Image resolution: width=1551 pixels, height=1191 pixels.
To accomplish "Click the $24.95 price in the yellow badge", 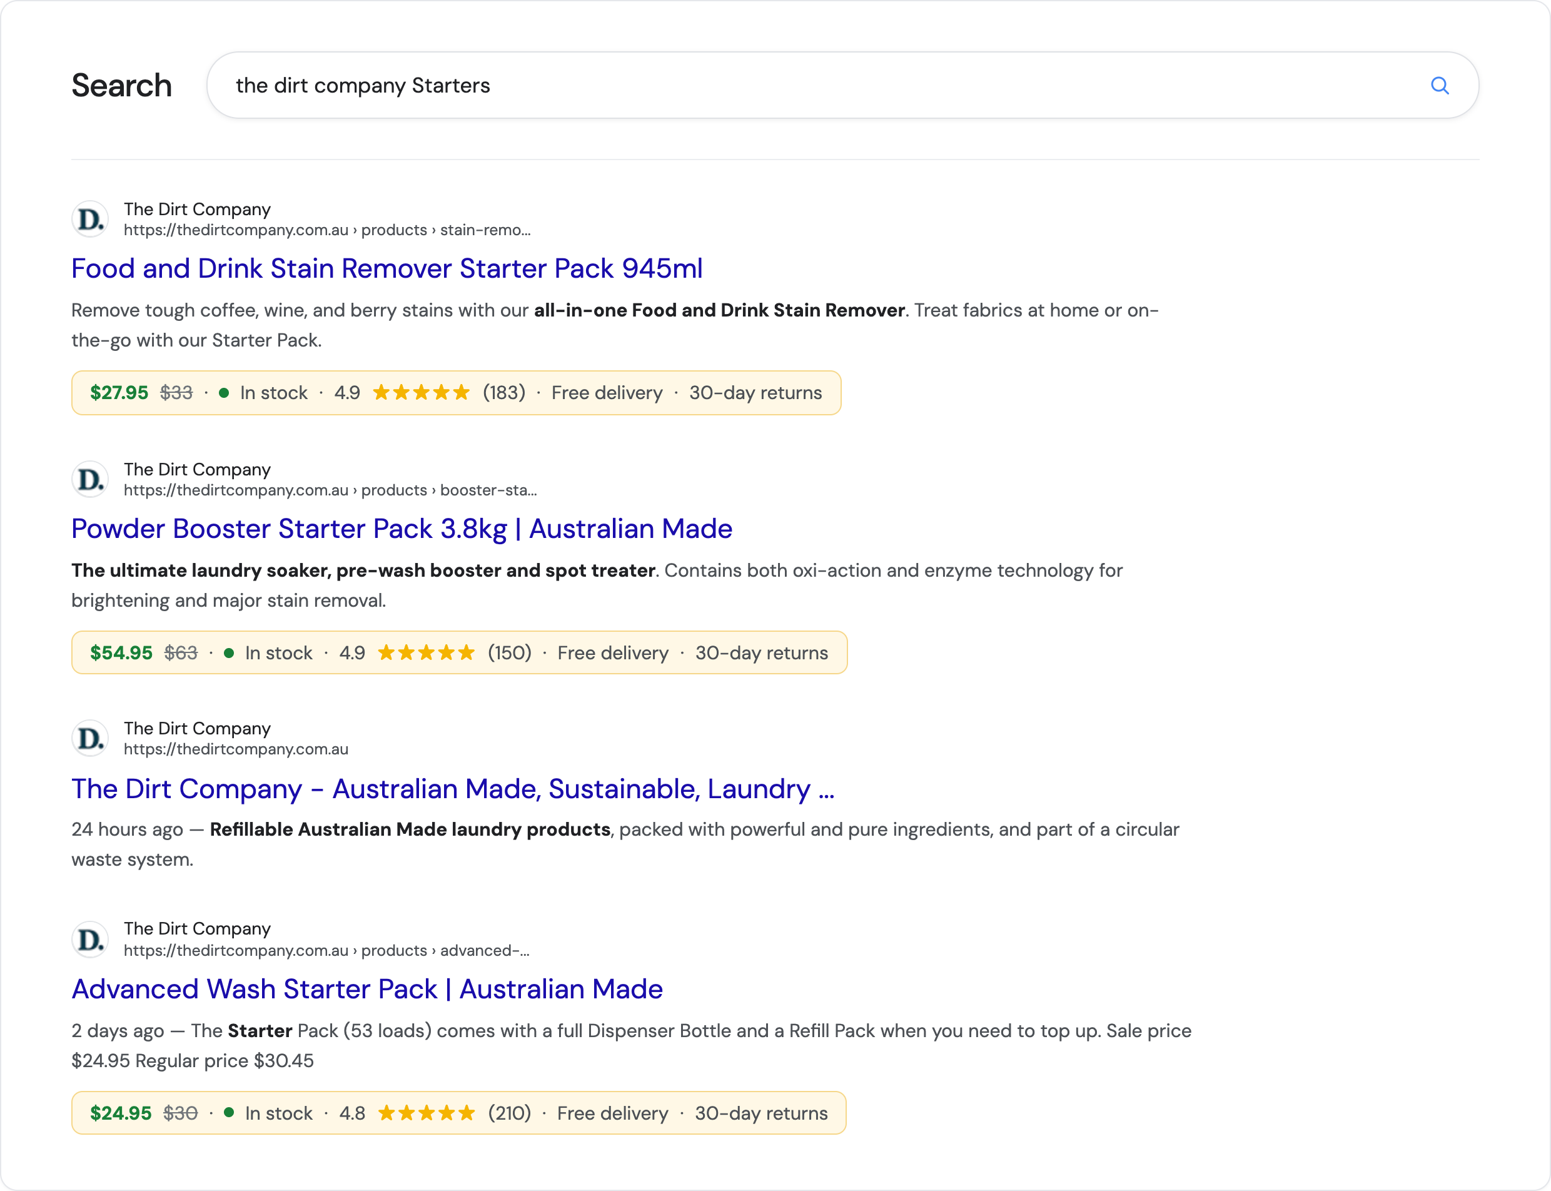I will [x=121, y=1113].
